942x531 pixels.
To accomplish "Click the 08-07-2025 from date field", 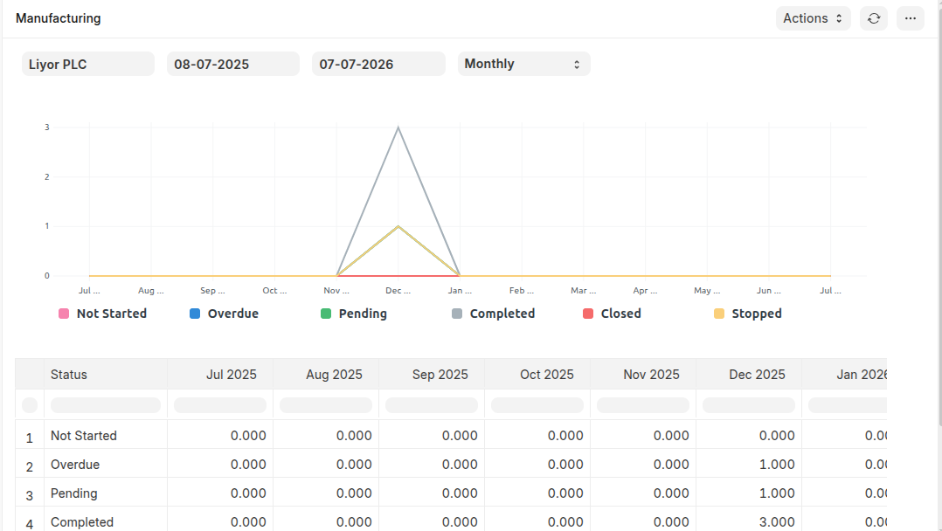I will 232,64.
